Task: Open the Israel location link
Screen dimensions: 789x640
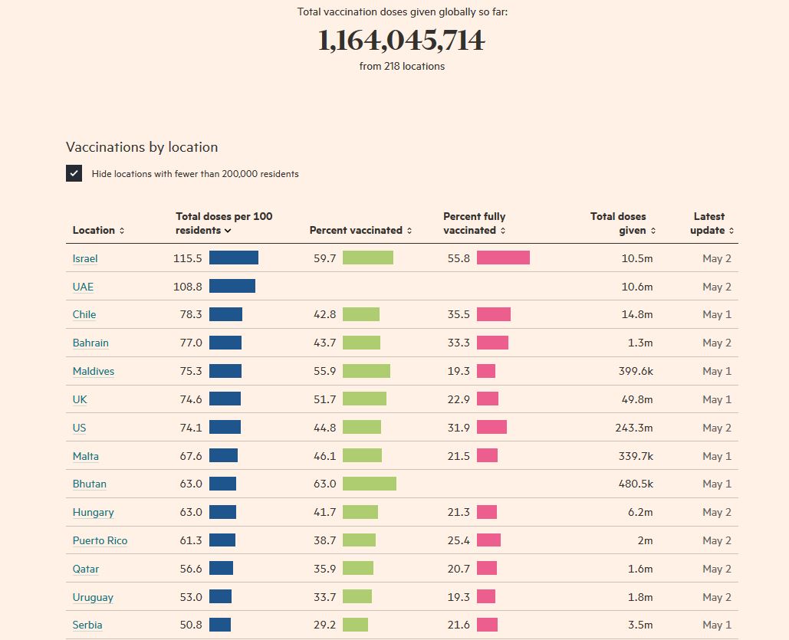Action: [85, 258]
